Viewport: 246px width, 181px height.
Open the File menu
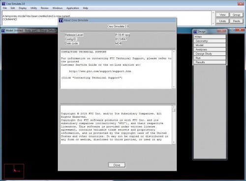5,8
